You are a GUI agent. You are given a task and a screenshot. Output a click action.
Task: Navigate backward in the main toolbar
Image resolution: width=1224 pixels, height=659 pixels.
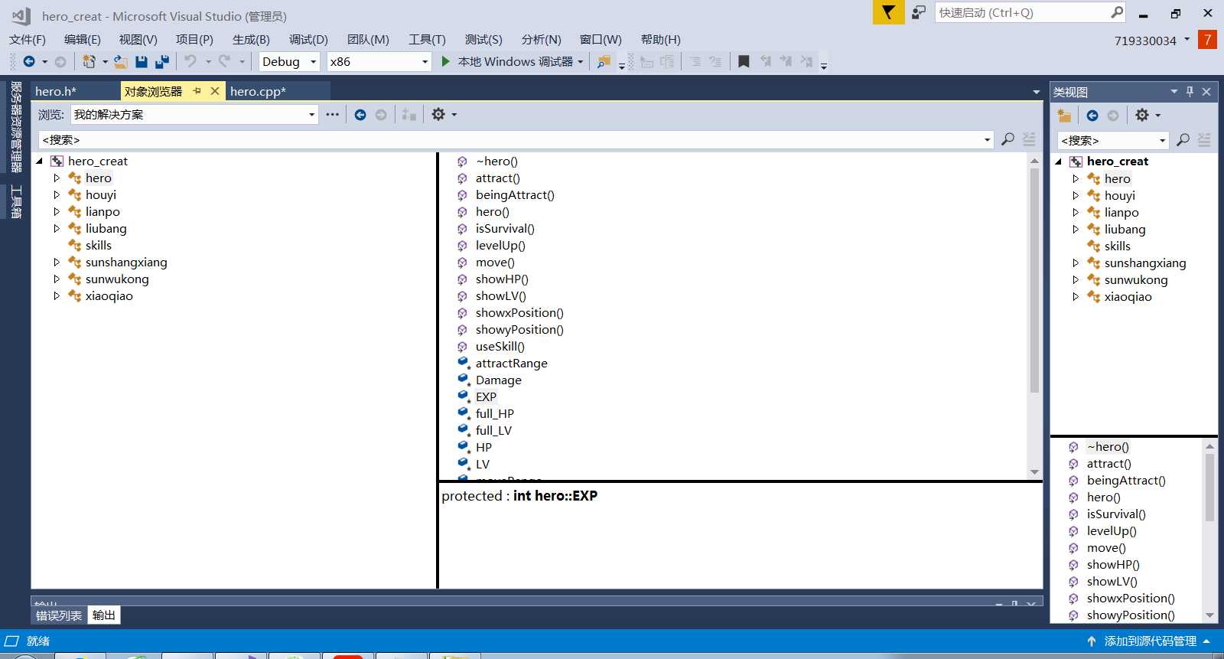pyautogui.click(x=29, y=61)
